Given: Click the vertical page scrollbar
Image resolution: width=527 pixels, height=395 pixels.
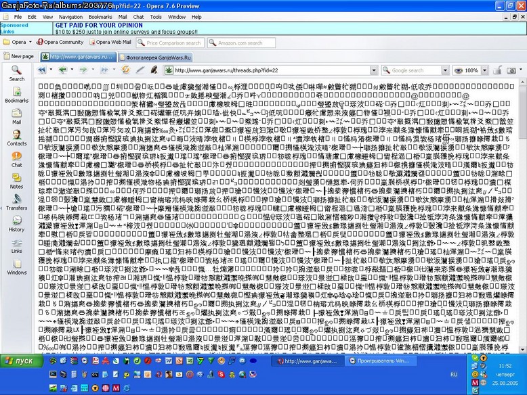Looking at the screenshot, I should 523,215.
